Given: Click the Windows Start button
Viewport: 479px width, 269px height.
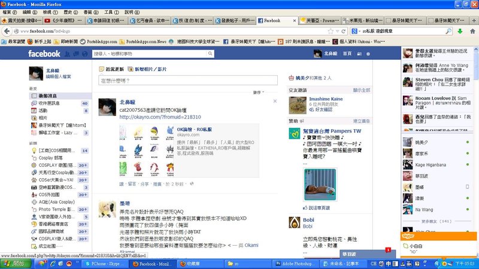Looking at the screenshot, I should [x=16, y=264].
